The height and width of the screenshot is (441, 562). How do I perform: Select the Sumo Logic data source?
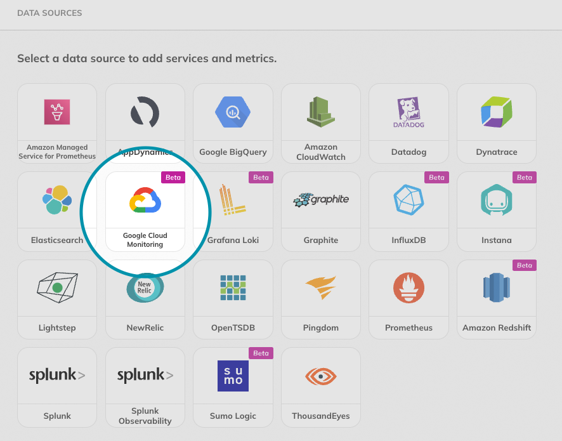pyautogui.click(x=233, y=387)
